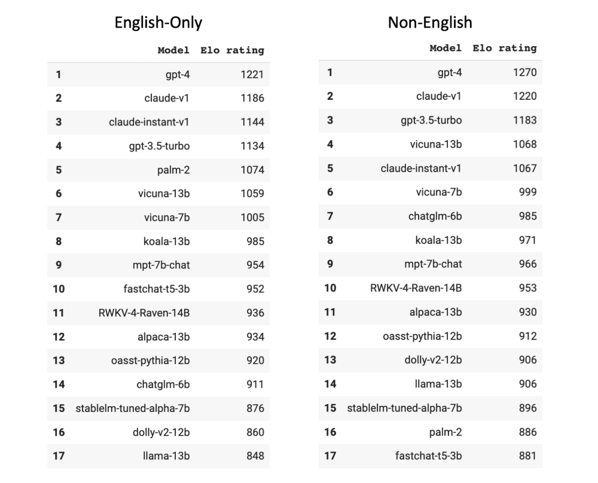The image size is (598, 483).
Task: Click the English-Only table title
Action: coord(158,23)
